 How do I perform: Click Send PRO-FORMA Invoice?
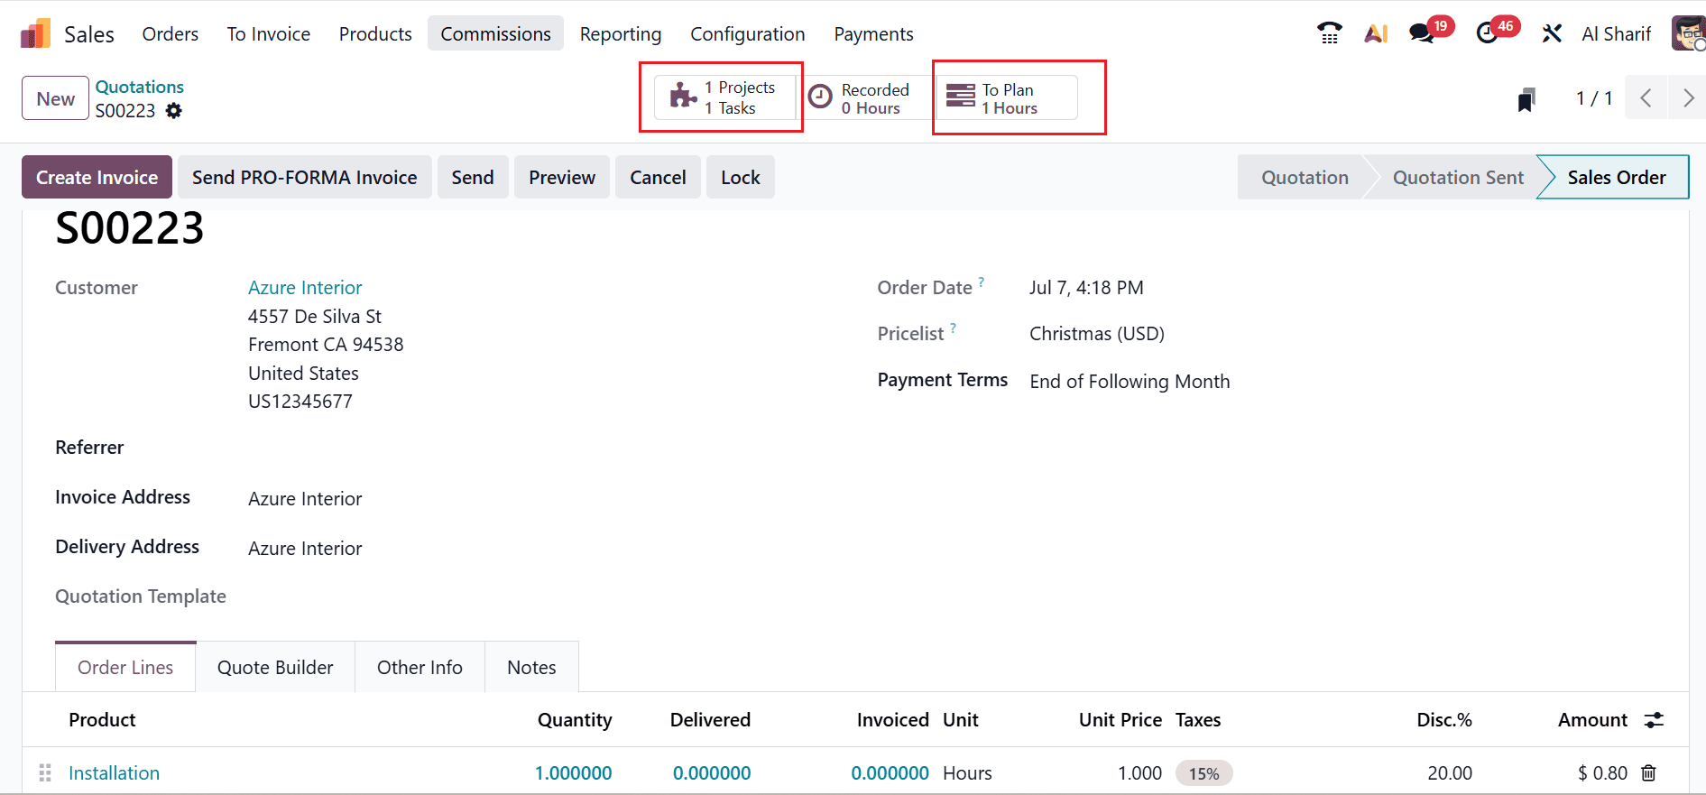(x=305, y=177)
